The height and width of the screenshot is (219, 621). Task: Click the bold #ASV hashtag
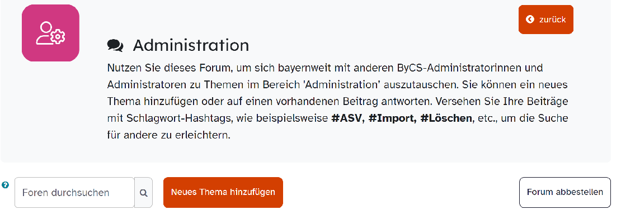point(348,118)
